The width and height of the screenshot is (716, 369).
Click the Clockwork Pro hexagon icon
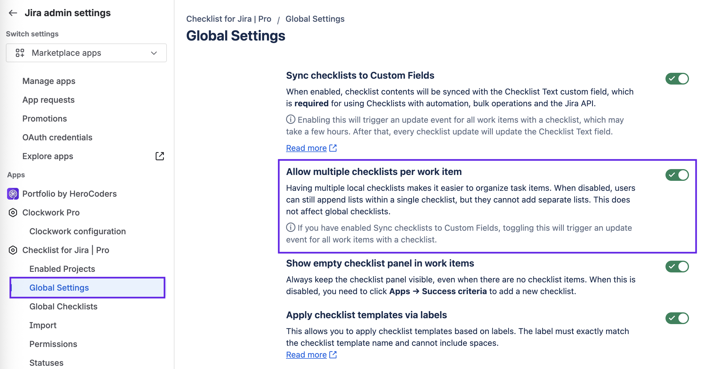click(13, 213)
